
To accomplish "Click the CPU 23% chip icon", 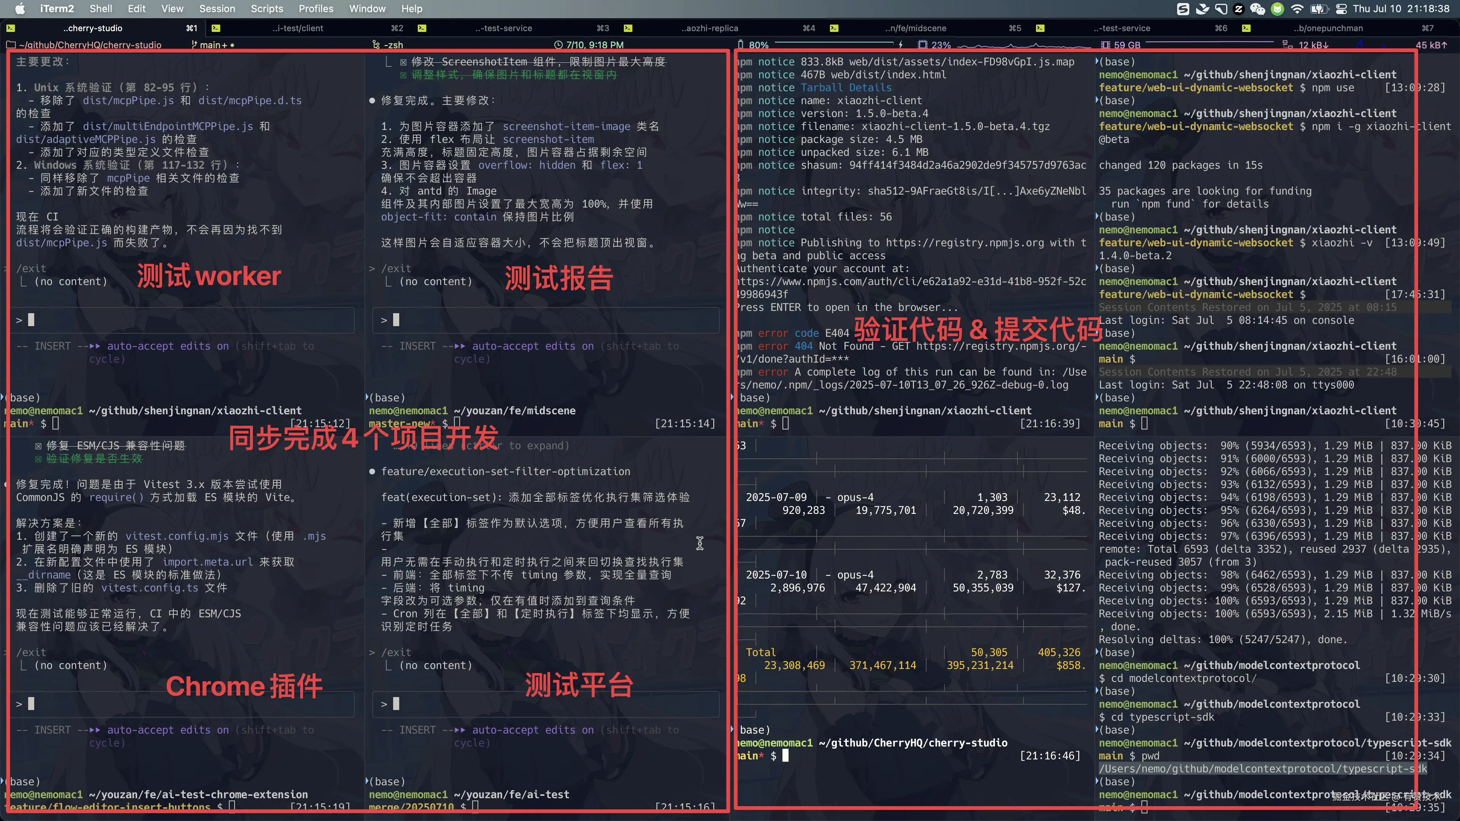I will (x=922, y=45).
